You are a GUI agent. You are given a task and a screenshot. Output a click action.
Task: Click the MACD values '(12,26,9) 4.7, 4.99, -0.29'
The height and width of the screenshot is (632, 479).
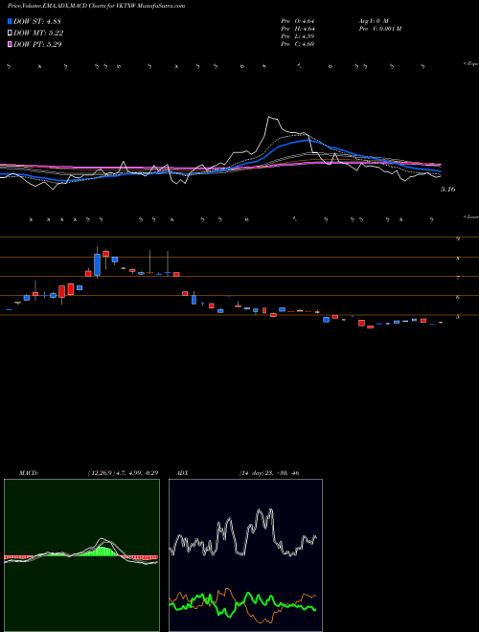[x=123, y=473]
